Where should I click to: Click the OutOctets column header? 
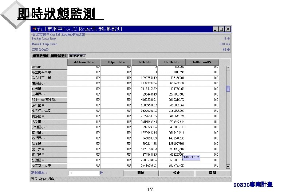(x=171, y=62)
